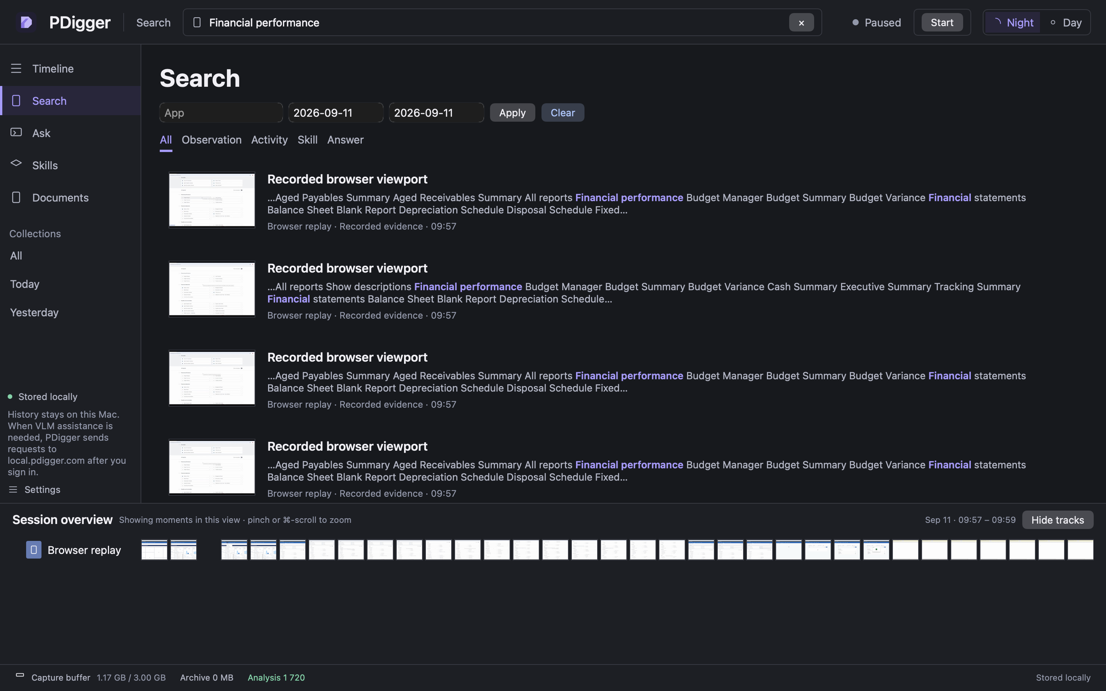The height and width of the screenshot is (691, 1106).
Task: Click the Search sidebar icon
Action: [x=16, y=101]
